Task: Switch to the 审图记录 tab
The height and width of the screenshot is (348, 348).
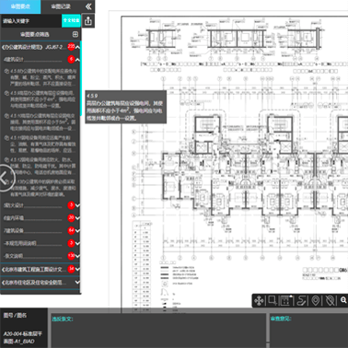Action: (x=61, y=6)
